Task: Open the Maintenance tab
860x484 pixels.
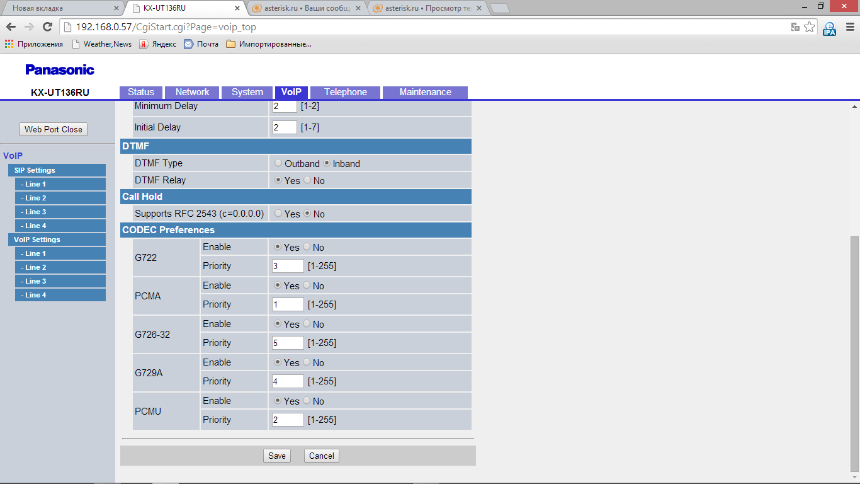Action: click(425, 92)
